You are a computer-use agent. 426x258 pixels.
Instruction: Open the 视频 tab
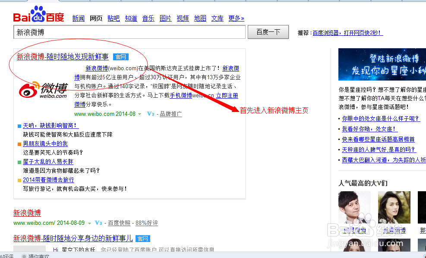tap(183, 19)
